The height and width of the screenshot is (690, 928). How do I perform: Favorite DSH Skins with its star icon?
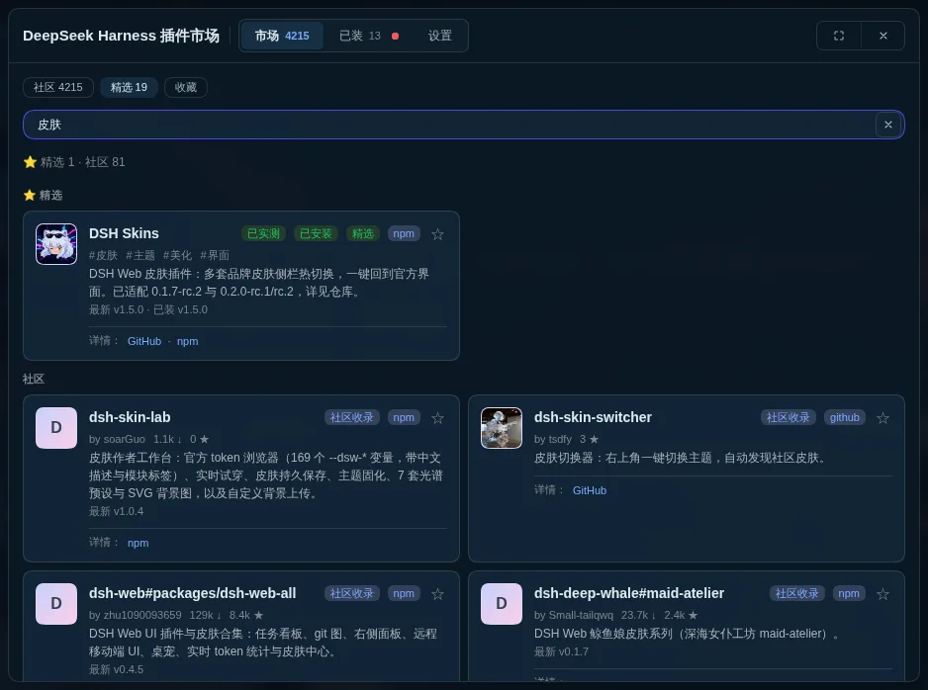click(x=437, y=234)
